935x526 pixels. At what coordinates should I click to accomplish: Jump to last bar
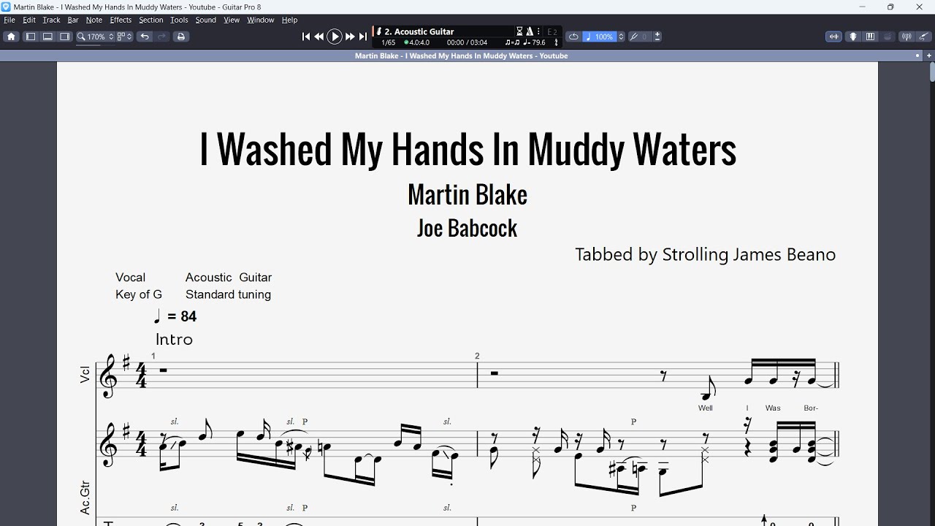[363, 37]
